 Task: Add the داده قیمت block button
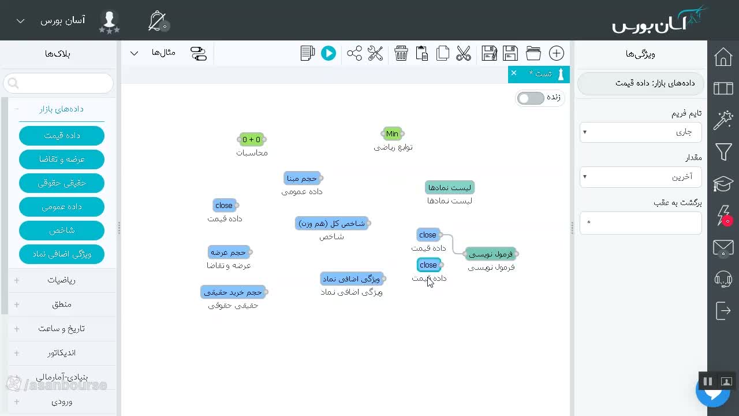point(62,136)
